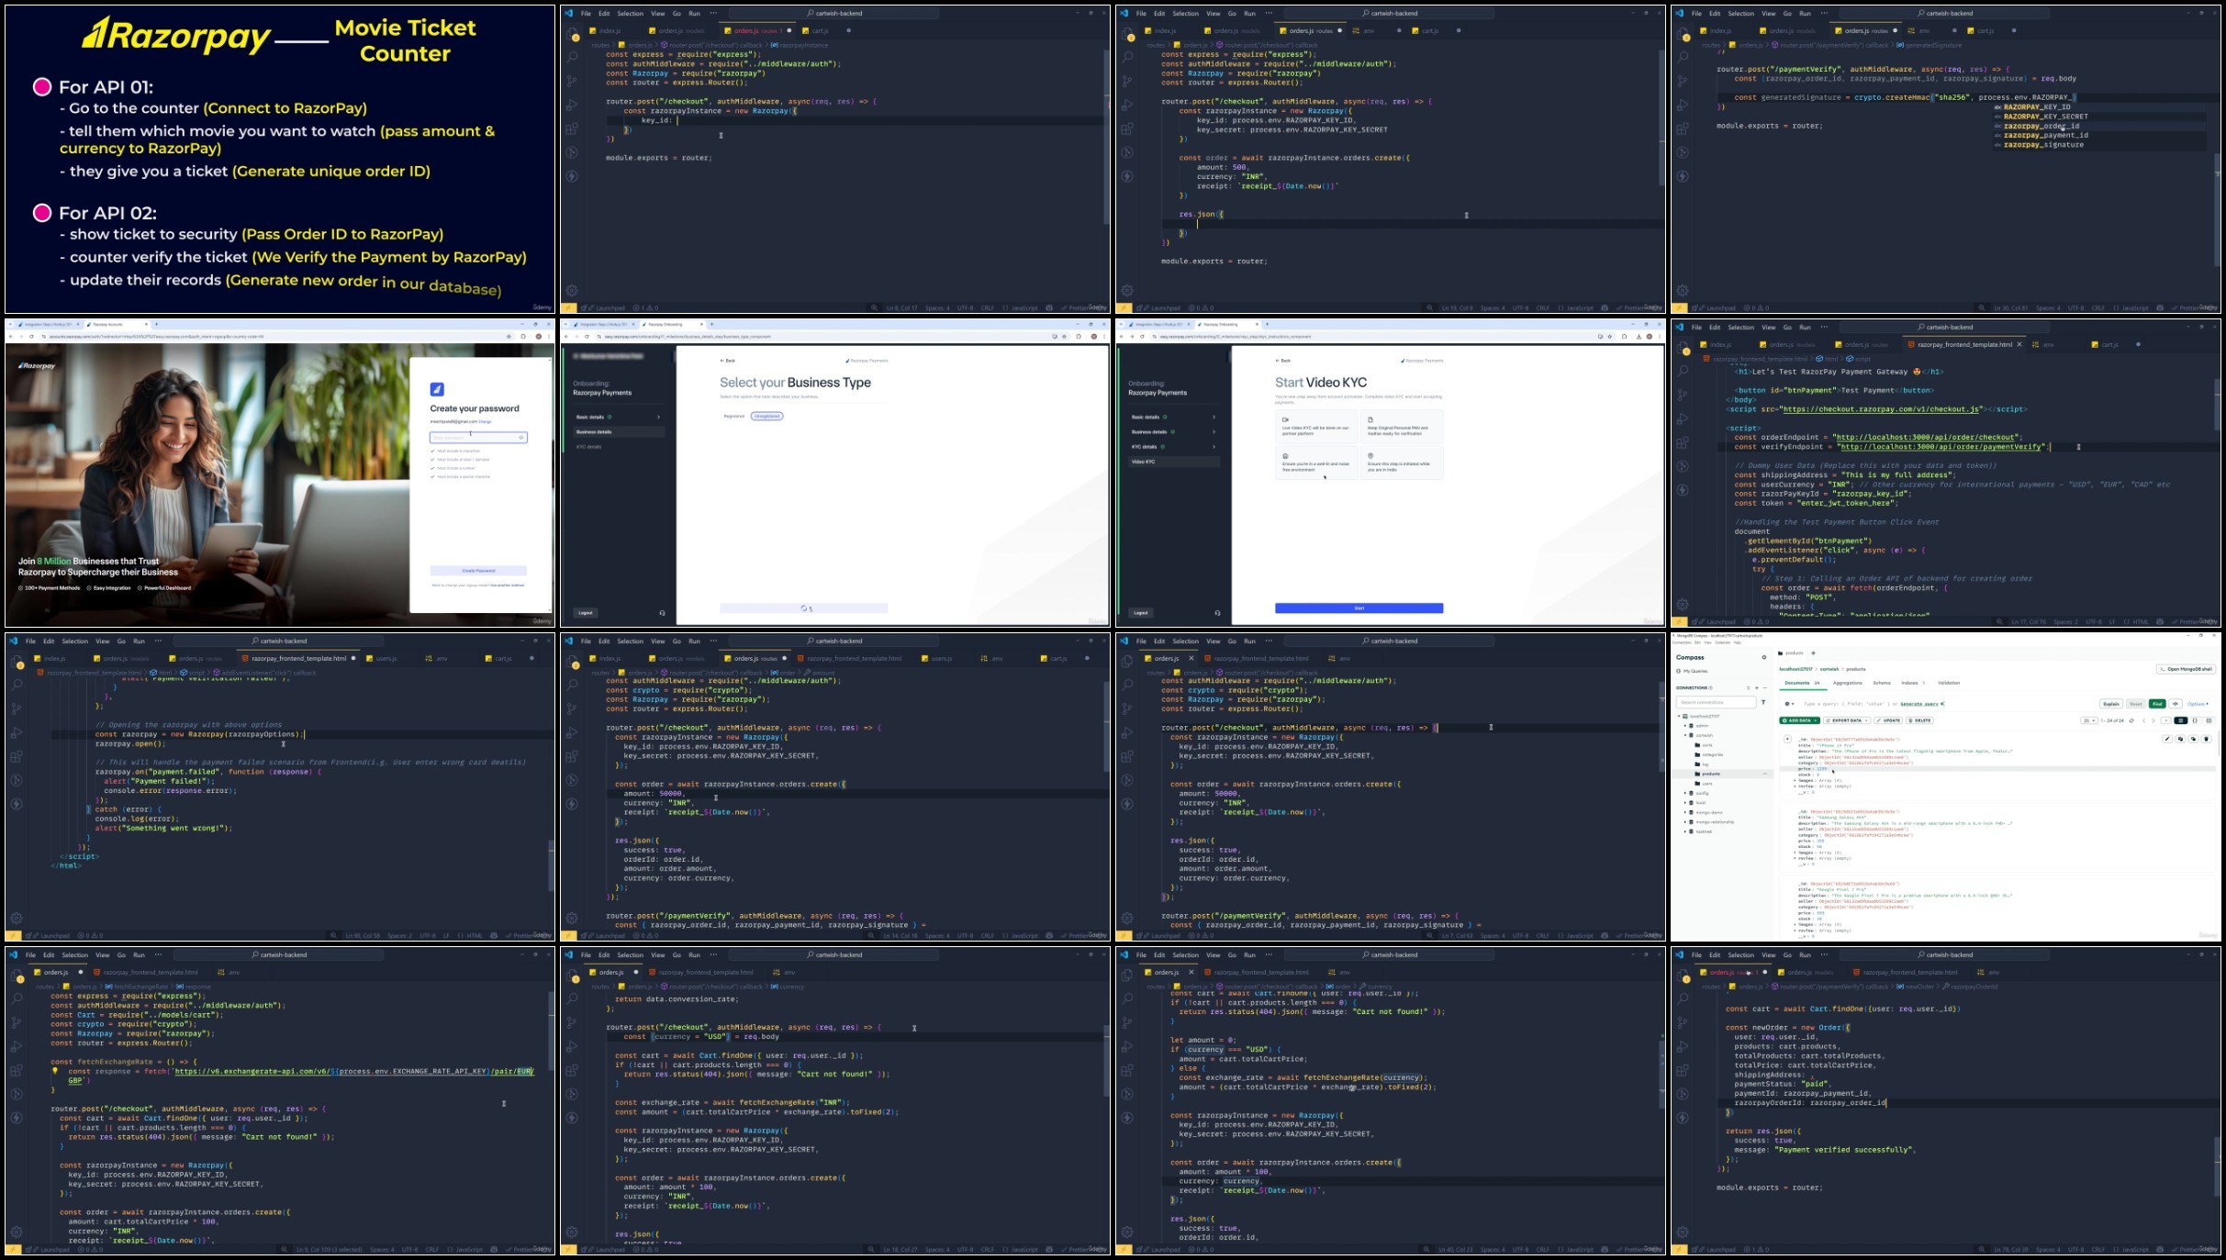This screenshot has width=2226, height=1260.
Task: Switch to Indexes tab in Compass
Action: (x=1913, y=683)
